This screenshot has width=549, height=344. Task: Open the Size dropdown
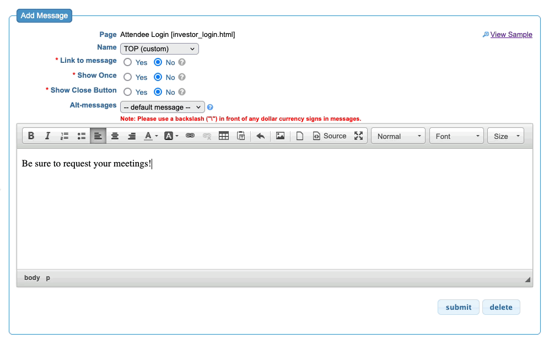tap(505, 136)
